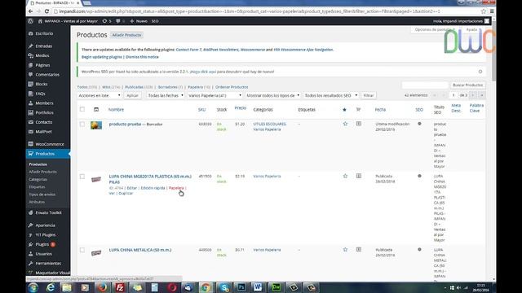The height and width of the screenshot is (293, 522).
Task: Click the Photoshop icon in taskbar
Action: [241, 287]
